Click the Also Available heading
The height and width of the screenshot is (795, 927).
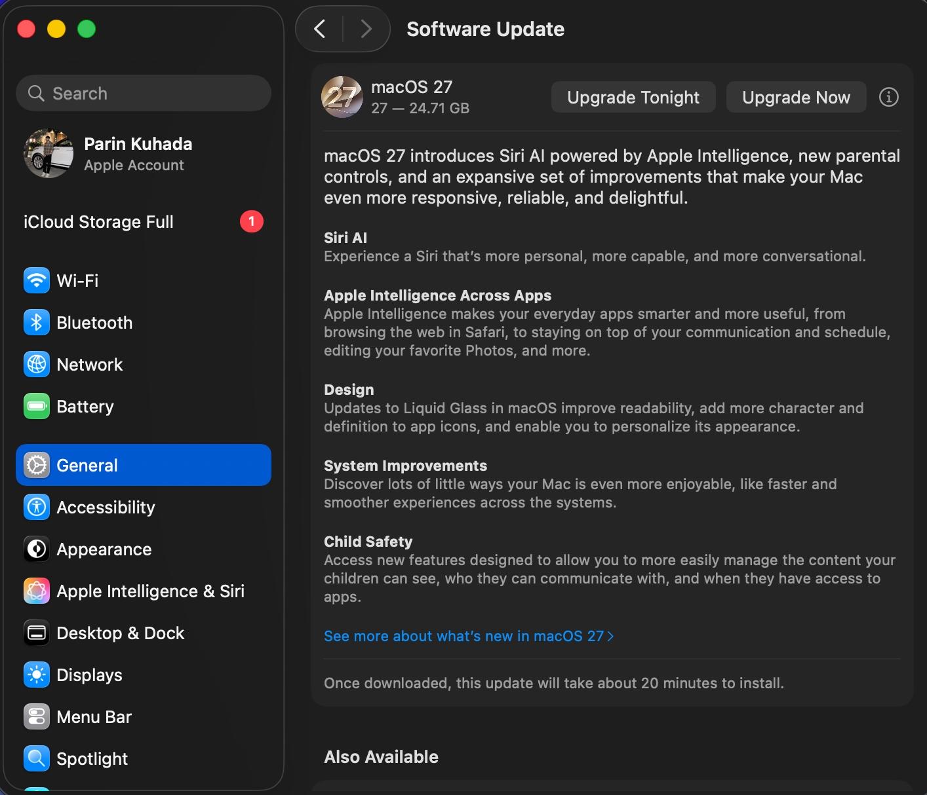[381, 757]
